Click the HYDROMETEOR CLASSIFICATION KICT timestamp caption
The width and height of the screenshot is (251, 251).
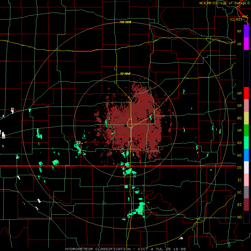pos(126,249)
